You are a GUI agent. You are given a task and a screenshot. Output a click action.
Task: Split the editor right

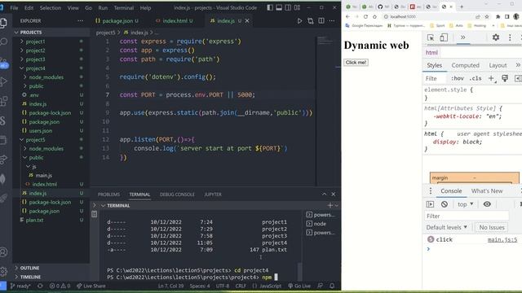point(321,21)
